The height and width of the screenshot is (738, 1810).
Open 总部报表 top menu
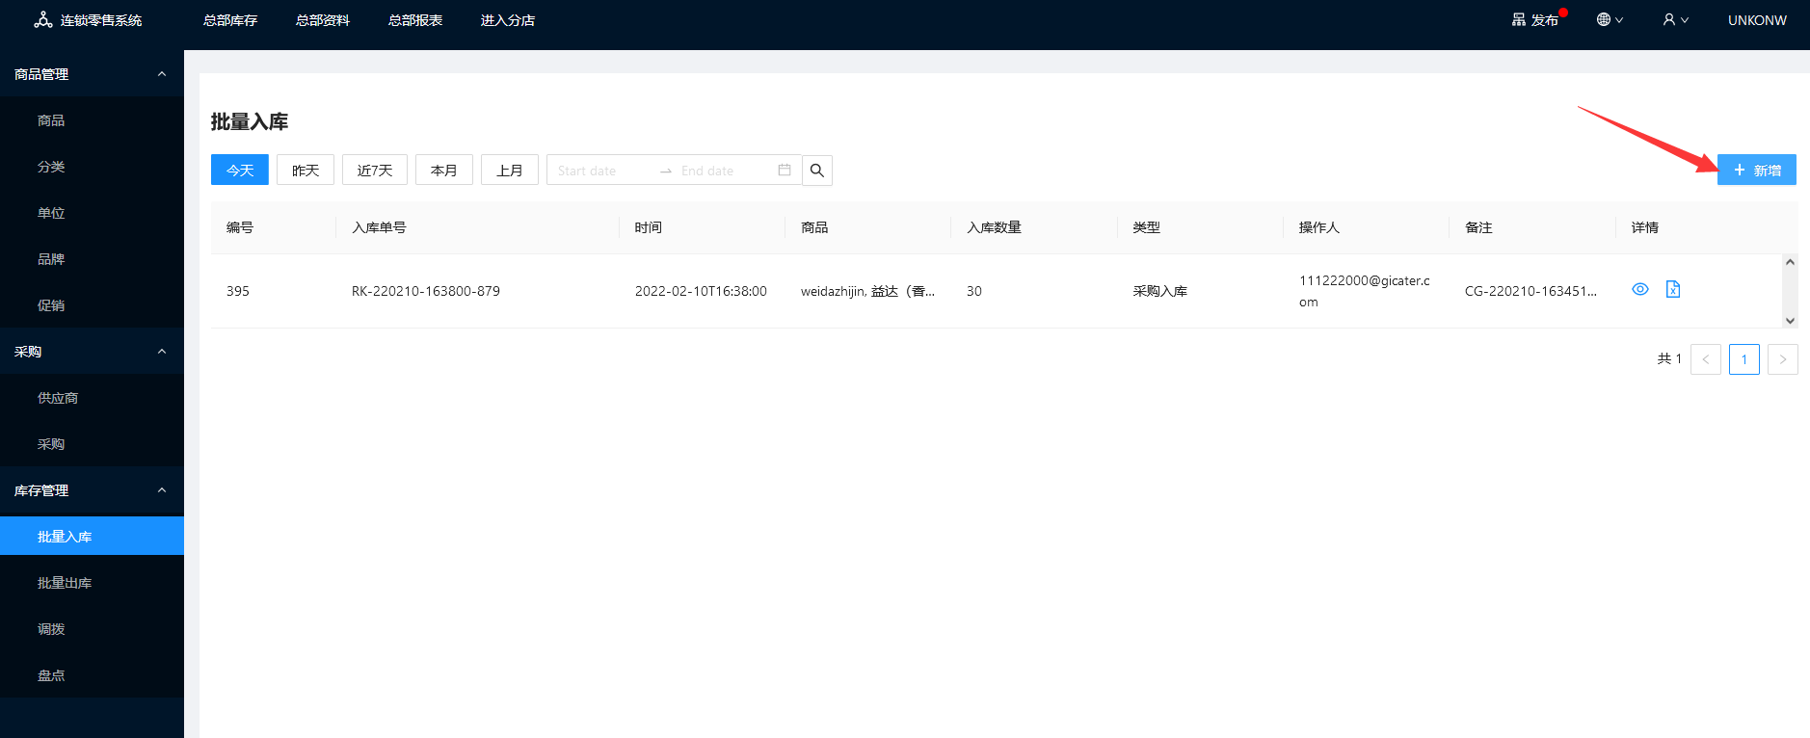pyautogui.click(x=415, y=20)
